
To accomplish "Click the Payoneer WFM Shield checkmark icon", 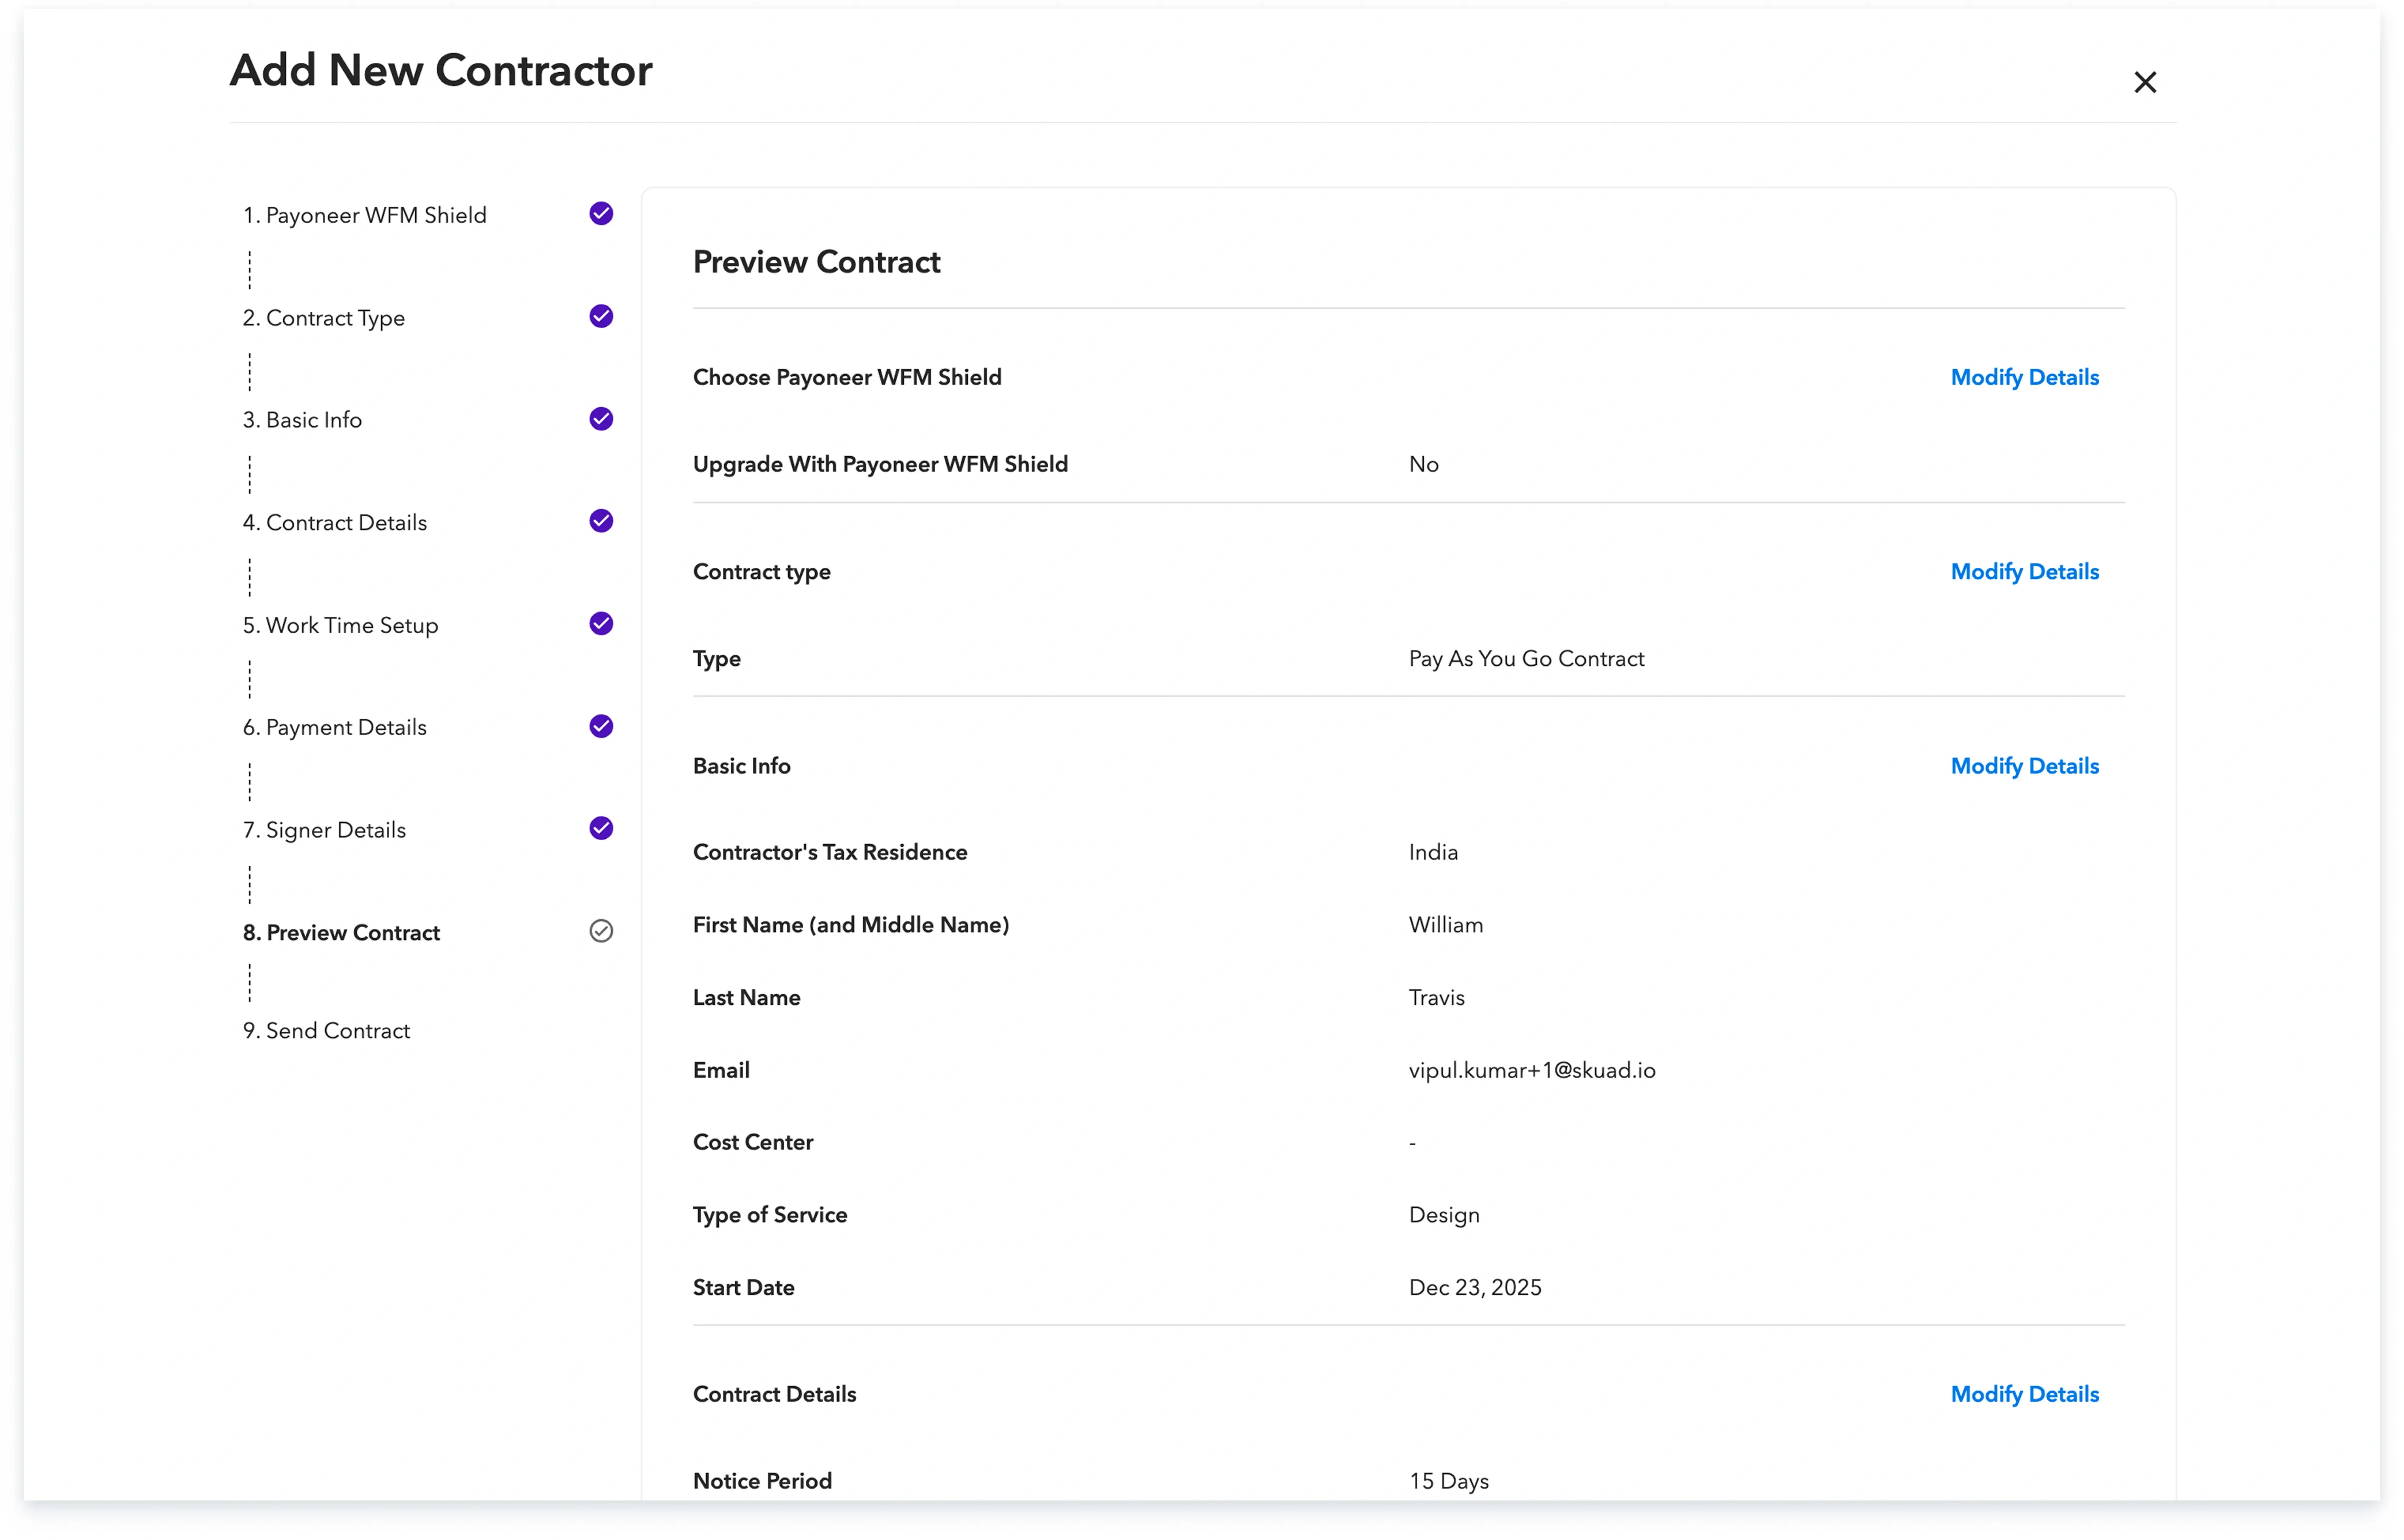I will point(601,214).
